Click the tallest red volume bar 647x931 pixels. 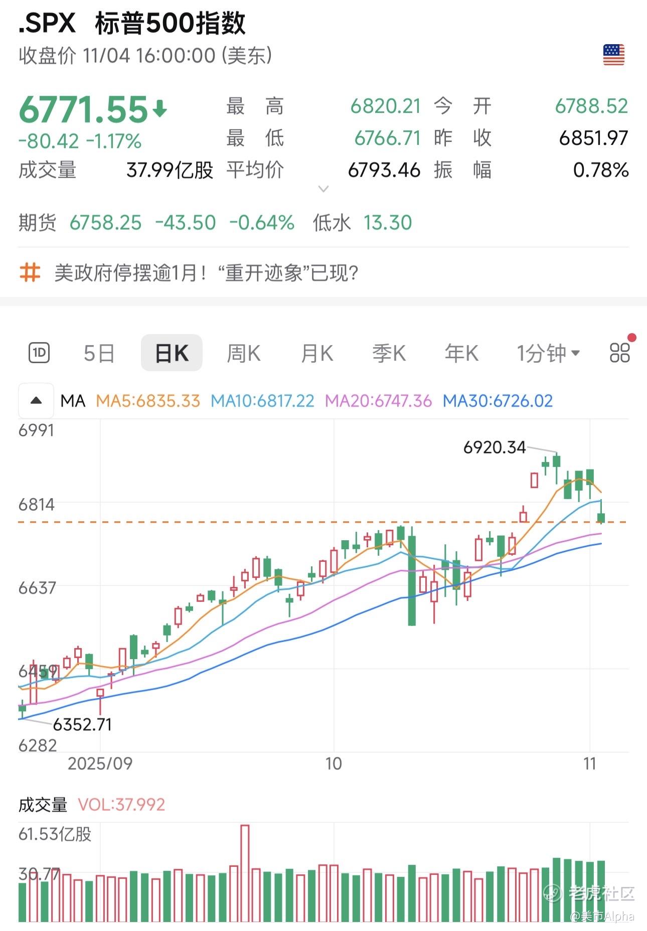point(245,873)
